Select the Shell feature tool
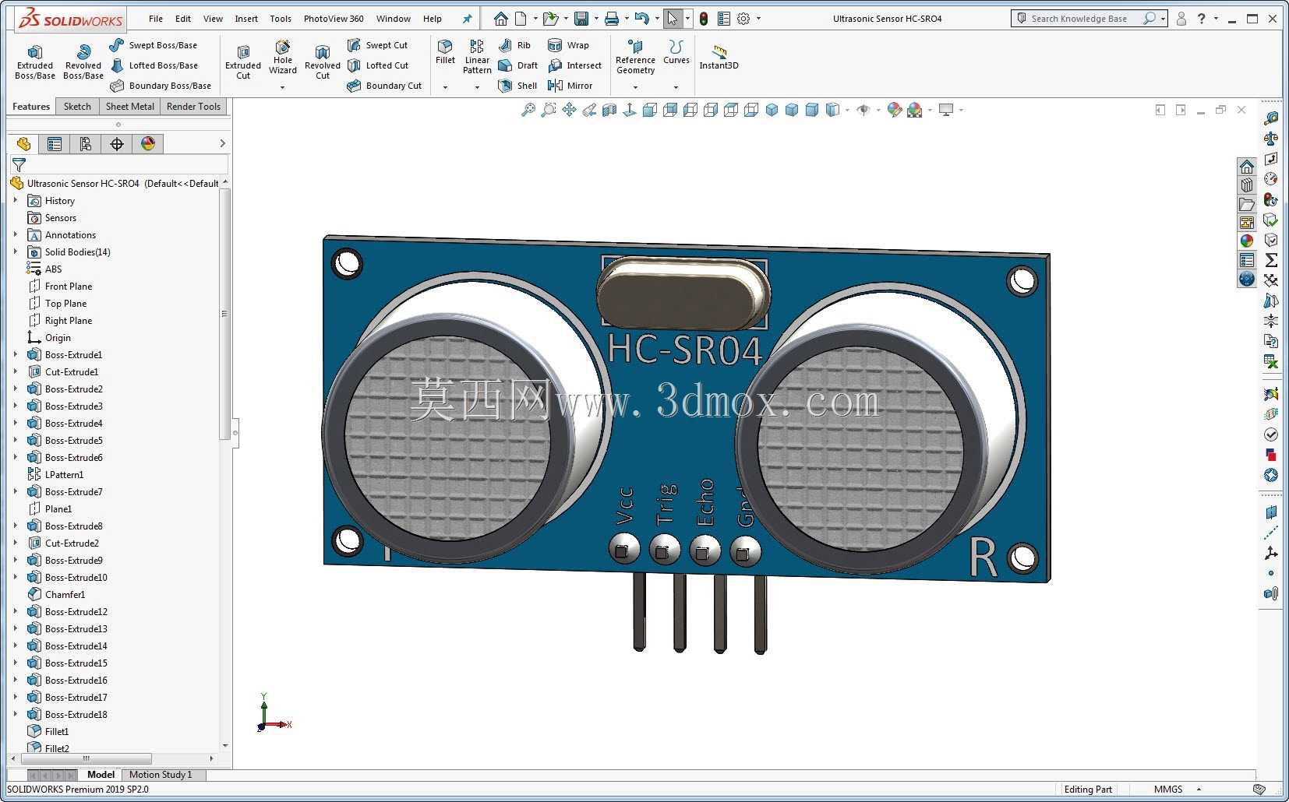 [x=518, y=86]
